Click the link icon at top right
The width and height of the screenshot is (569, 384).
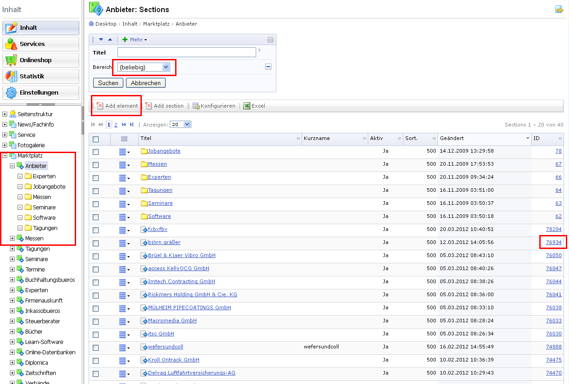(559, 9)
